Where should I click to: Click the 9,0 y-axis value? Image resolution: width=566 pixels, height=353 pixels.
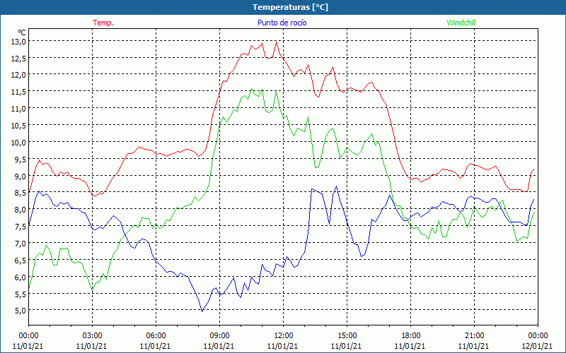(21, 176)
